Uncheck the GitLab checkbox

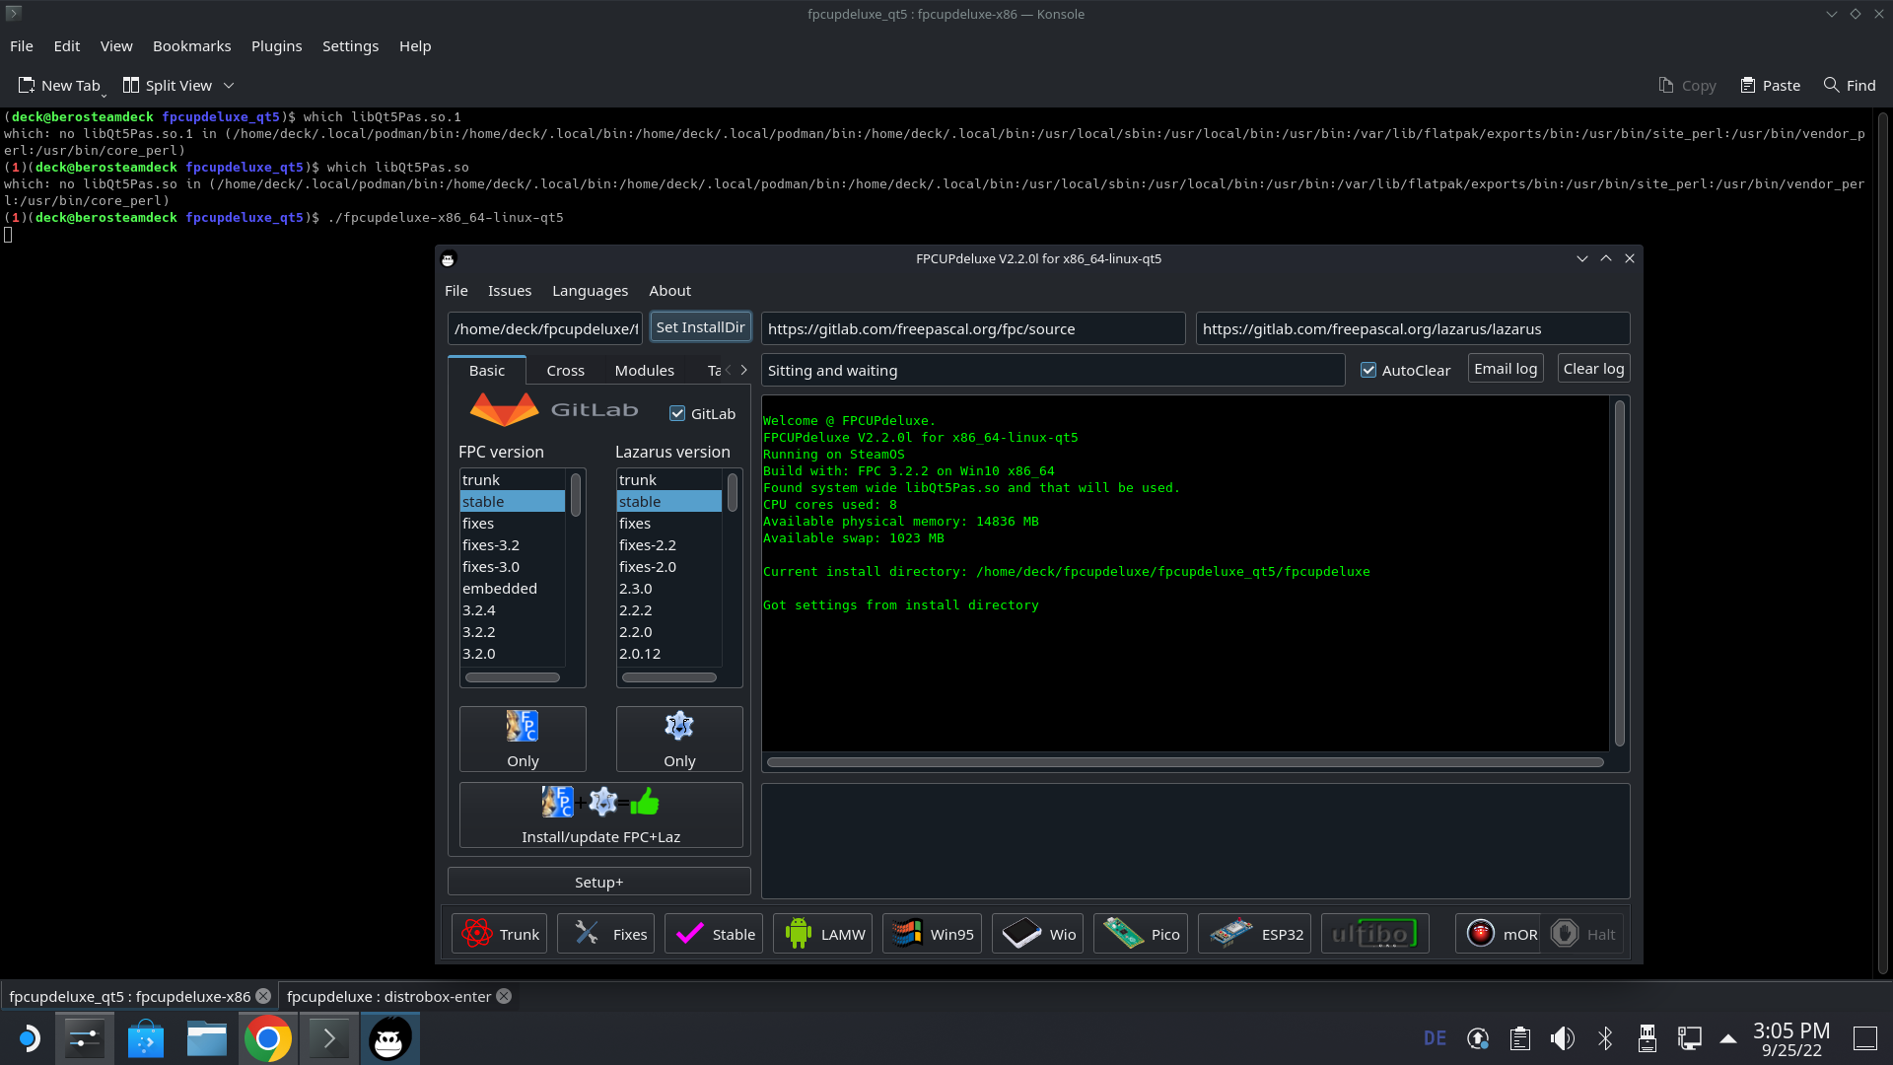point(677,414)
